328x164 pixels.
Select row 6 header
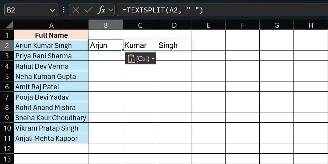7,86
